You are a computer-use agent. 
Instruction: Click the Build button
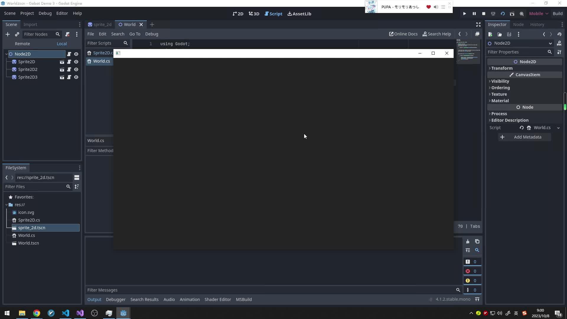pyautogui.click(x=558, y=14)
